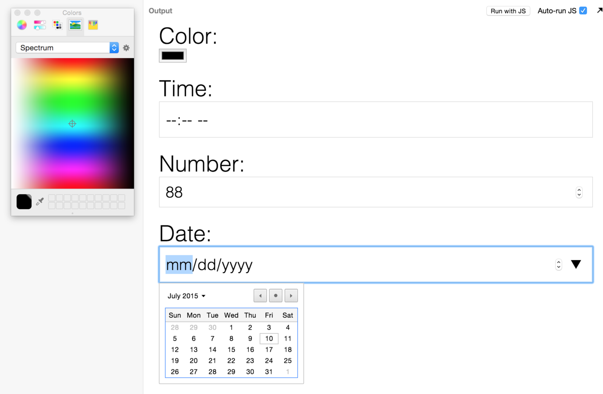Select the mm portion of the date
This screenshot has width=603, height=394.
179,265
